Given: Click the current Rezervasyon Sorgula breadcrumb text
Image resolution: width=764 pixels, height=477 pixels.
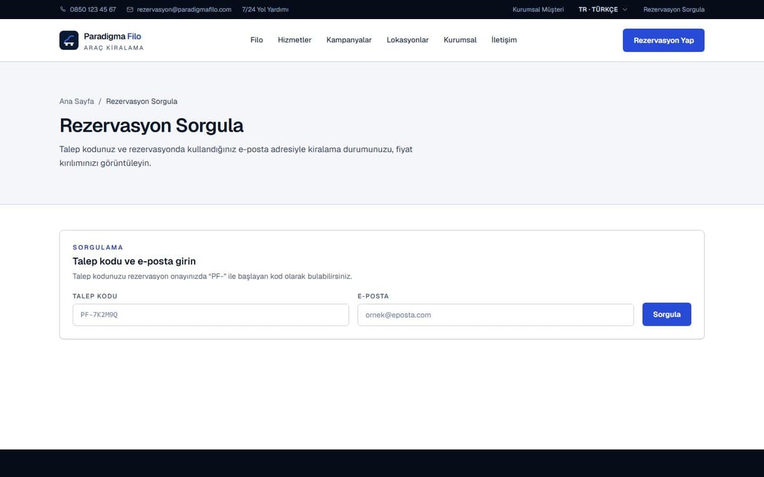Looking at the screenshot, I should tap(142, 101).
